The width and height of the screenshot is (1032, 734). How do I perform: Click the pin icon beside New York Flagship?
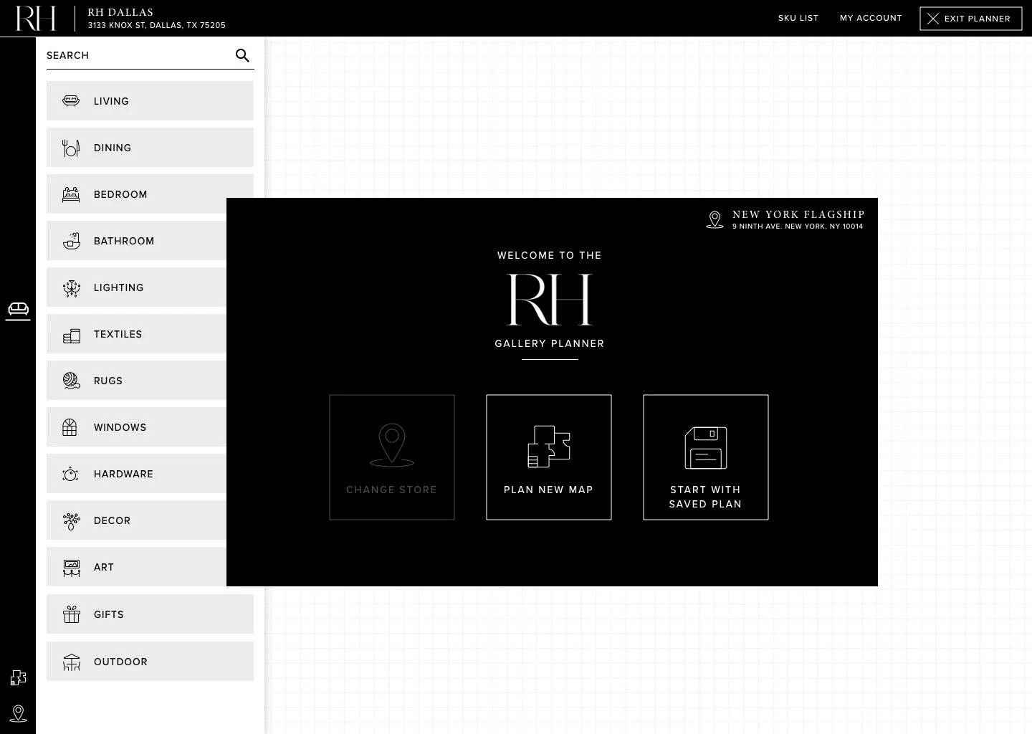tap(715, 220)
